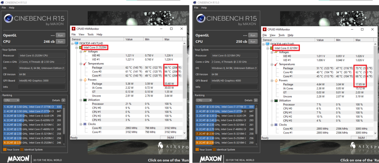Run the CPU test beside the 246 cb score

pos(60,41)
